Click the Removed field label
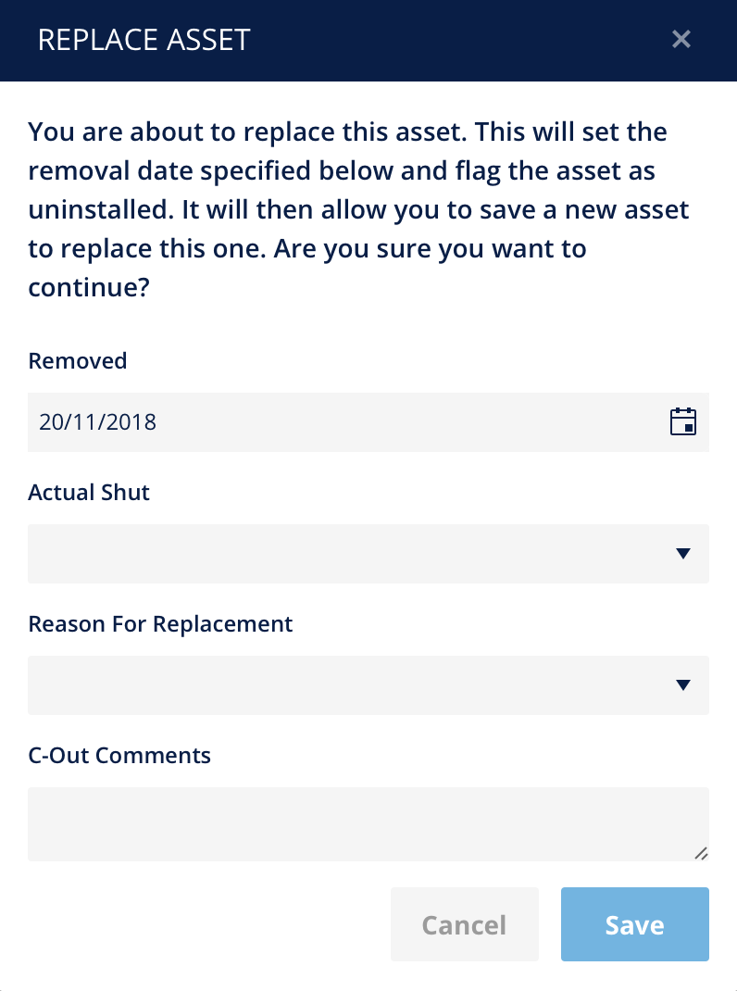Screen dimensions: 737x991 click(x=78, y=361)
